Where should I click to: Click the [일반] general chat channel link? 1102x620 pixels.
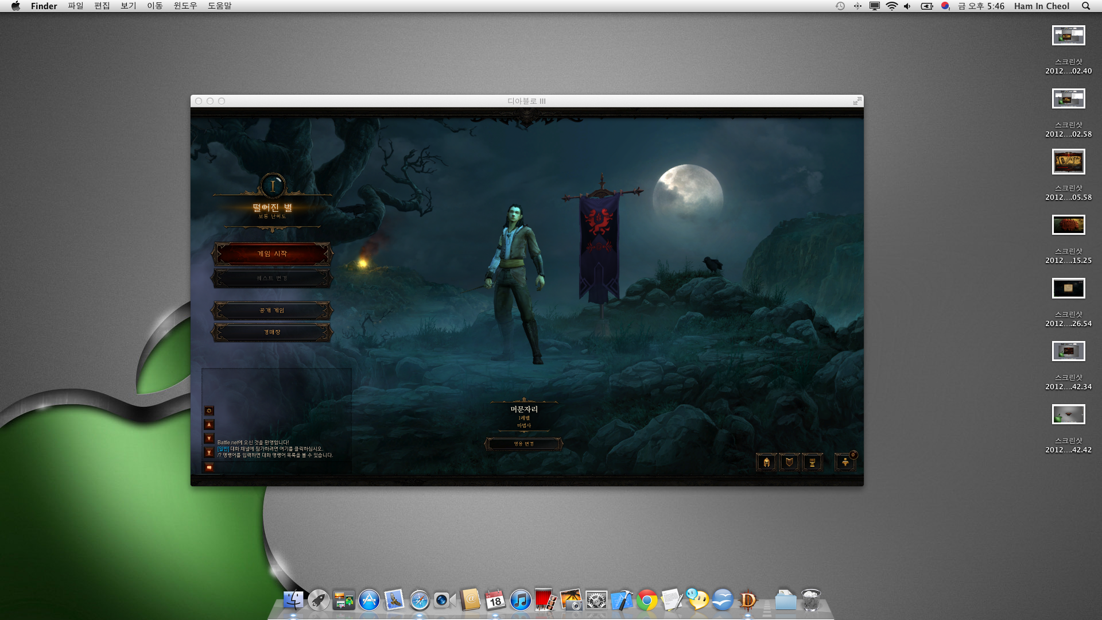pos(223,449)
